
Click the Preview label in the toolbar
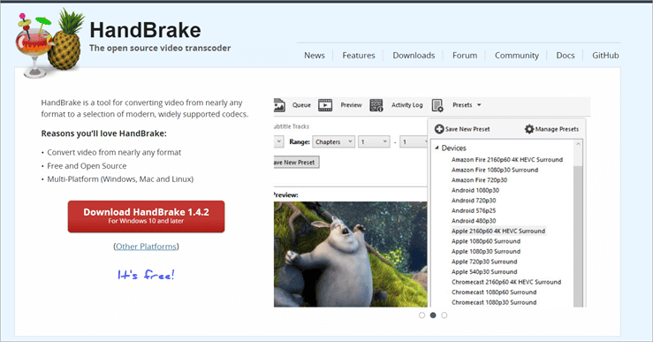coord(351,105)
